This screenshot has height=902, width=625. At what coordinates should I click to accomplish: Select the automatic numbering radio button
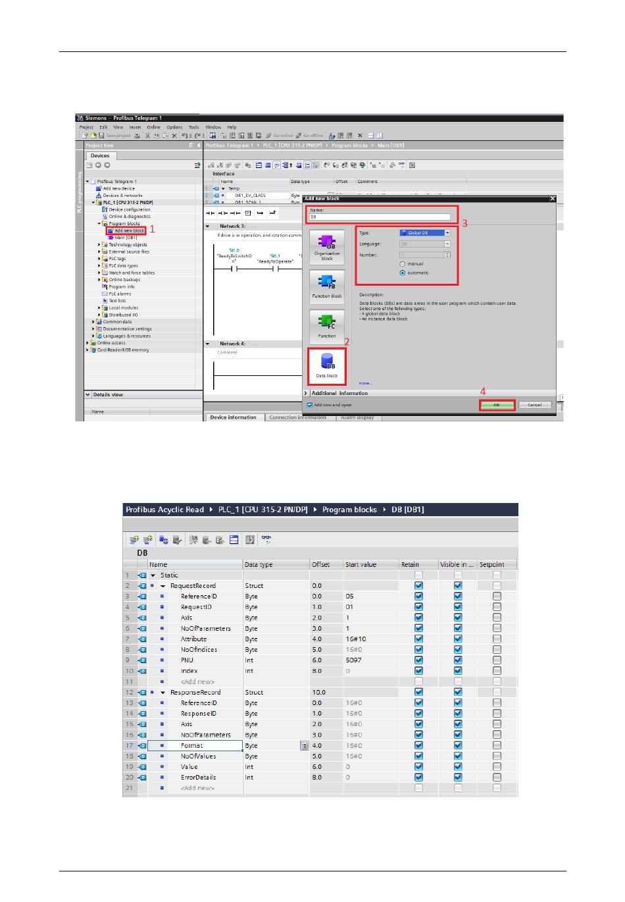(x=403, y=273)
